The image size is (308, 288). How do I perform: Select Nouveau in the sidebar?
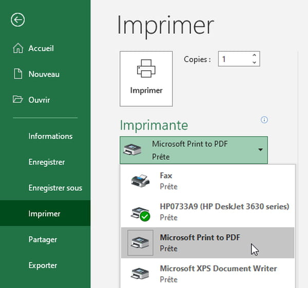click(45, 74)
